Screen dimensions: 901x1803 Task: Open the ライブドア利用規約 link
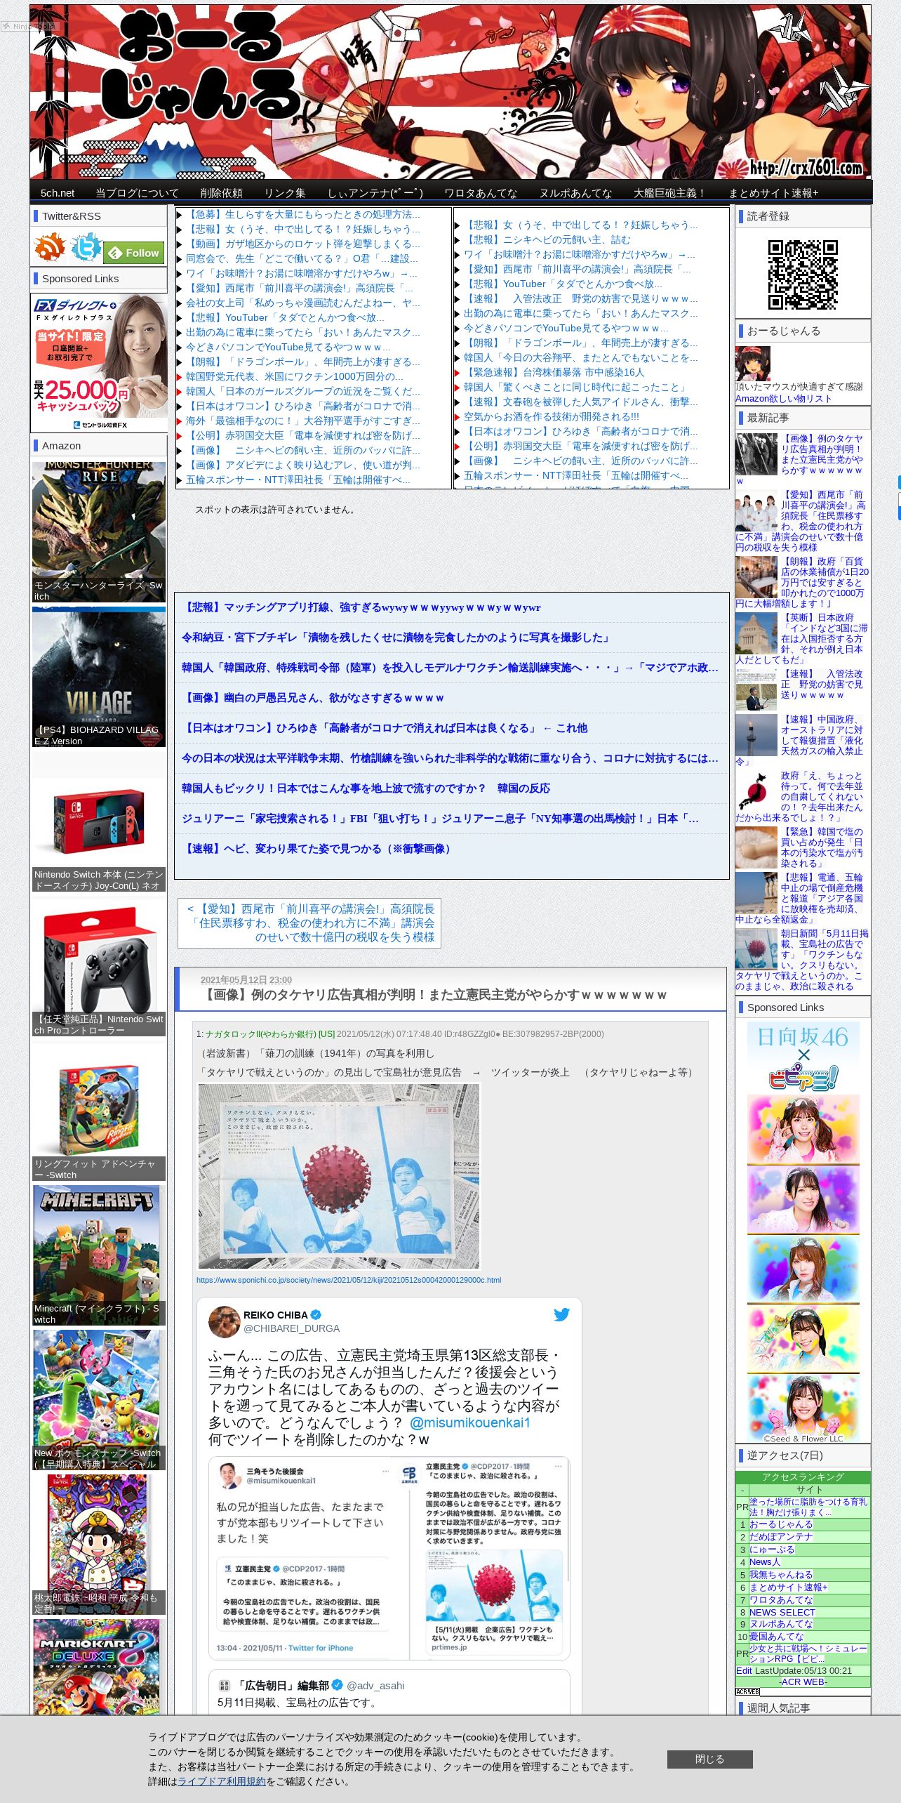(221, 1781)
